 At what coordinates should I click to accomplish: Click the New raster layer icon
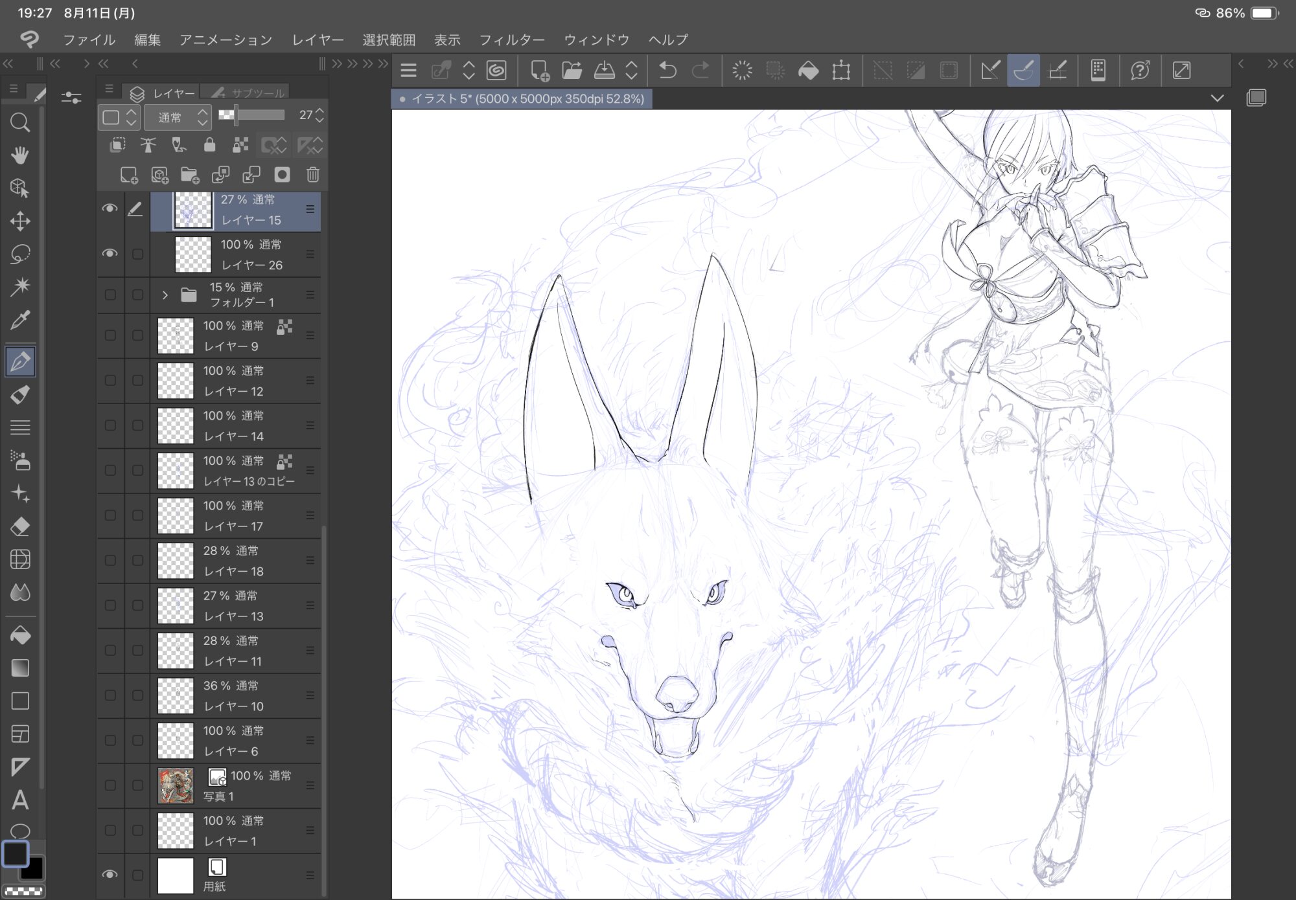[128, 175]
